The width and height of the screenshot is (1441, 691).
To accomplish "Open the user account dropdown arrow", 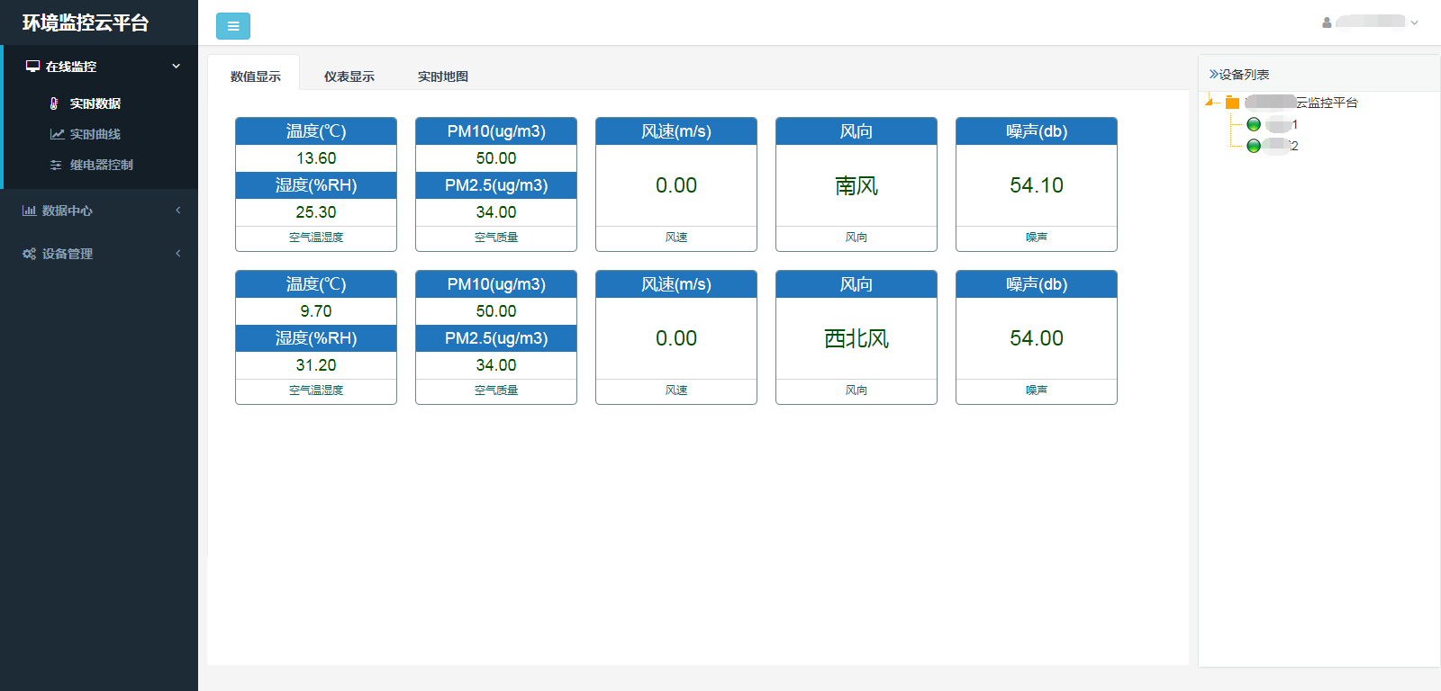I will 1414,22.
